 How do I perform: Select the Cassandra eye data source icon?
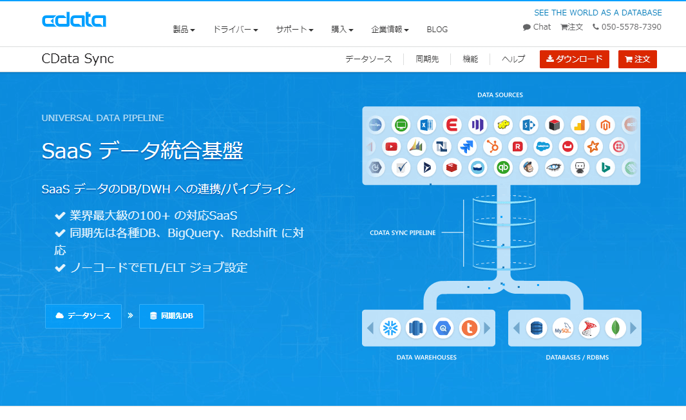pyautogui.click(x=554, y=167)
